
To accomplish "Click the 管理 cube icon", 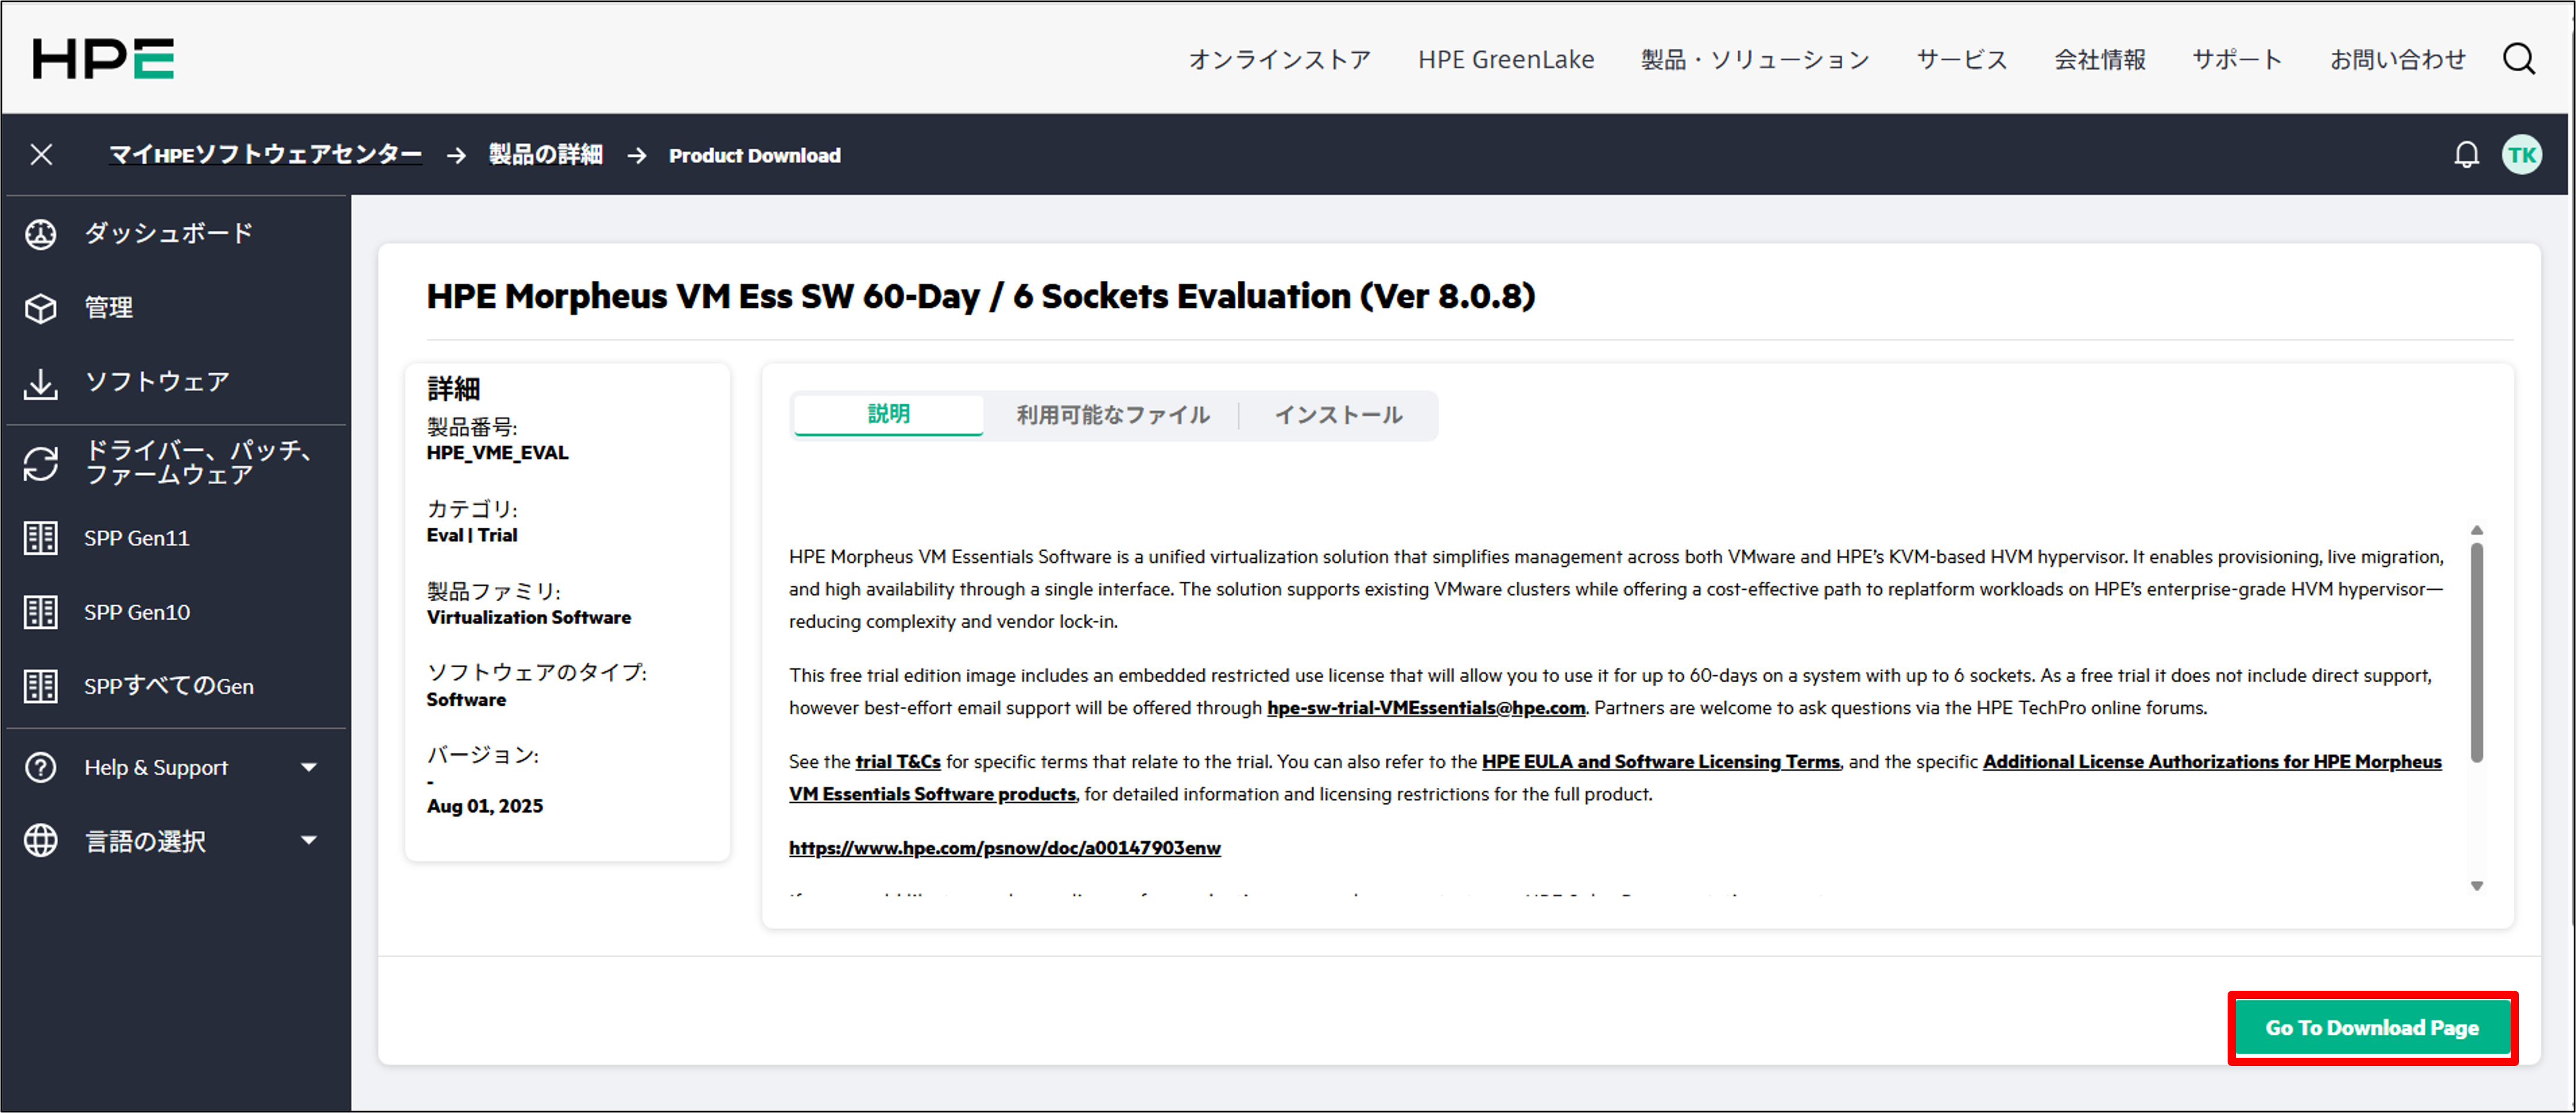I will coord(41,308).
